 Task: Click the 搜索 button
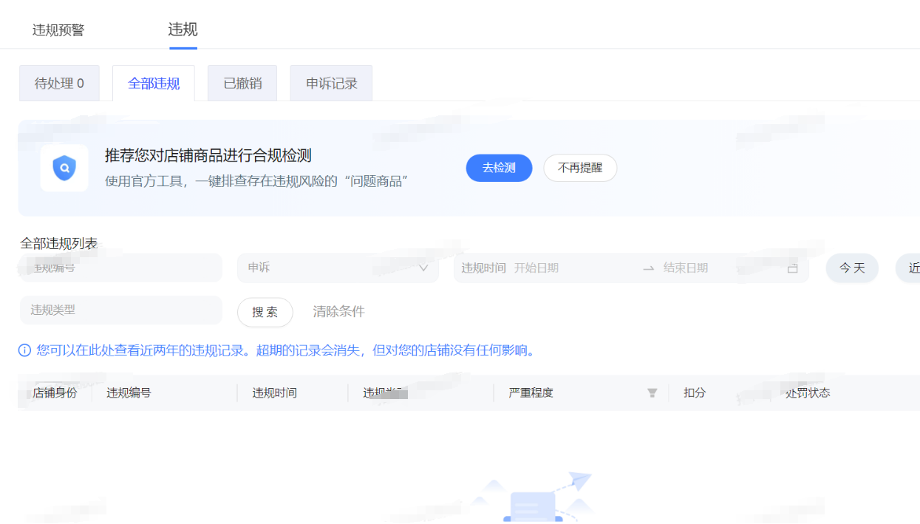(265, 312)
